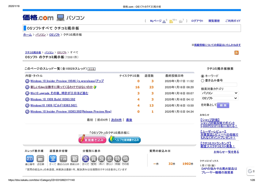263x186 pixels.
Task: Click question icon beside Win10 upgrade thread
Action: (27, 93)
